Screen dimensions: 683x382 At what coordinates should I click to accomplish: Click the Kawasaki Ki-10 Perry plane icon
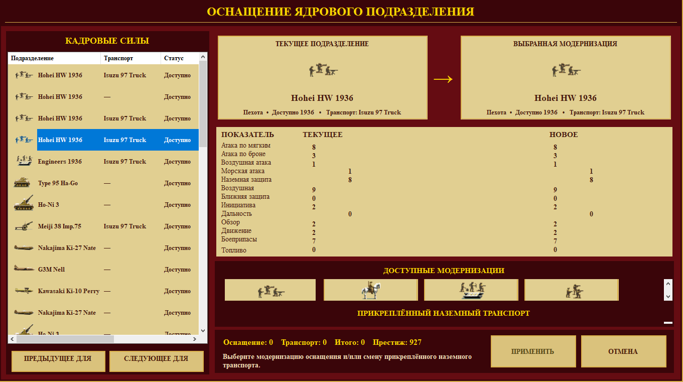(x=24, y=291)
